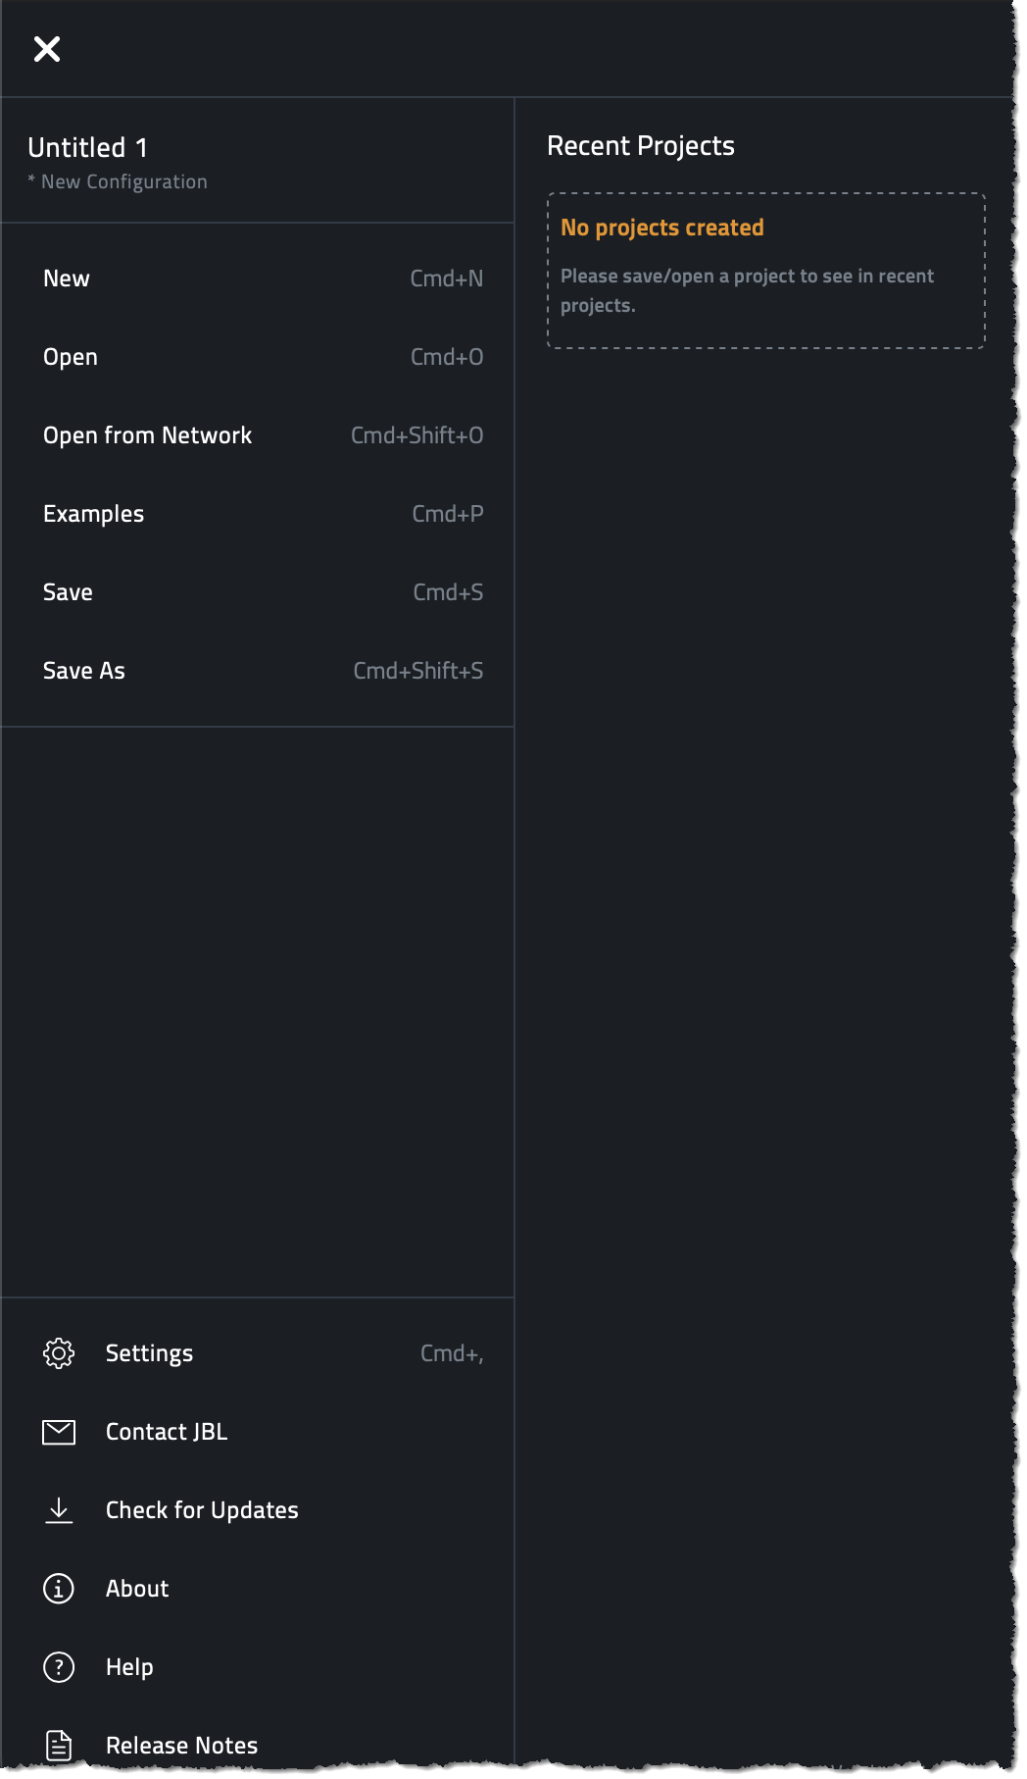Screen dimensions: 1027x1779
Task: Close the file menu with the X icon
Action: (47, 49)
